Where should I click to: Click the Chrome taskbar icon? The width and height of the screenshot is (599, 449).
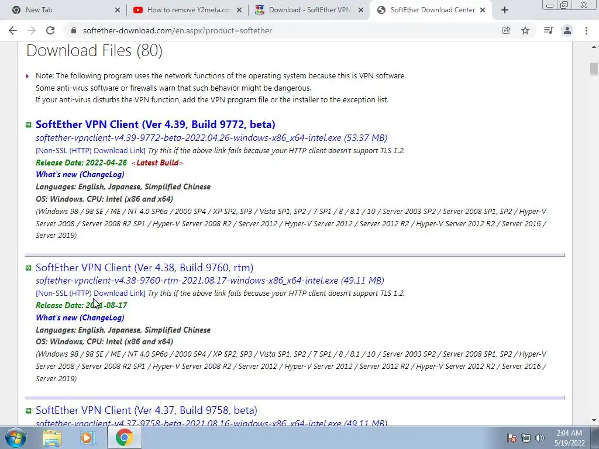click(124, 437)
